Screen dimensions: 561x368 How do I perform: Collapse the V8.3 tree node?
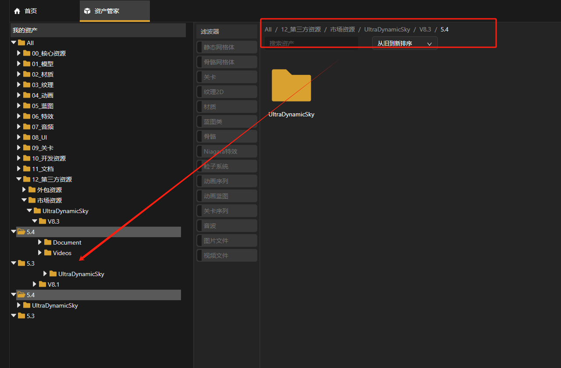pyautogui.click(x=35, y=221)
